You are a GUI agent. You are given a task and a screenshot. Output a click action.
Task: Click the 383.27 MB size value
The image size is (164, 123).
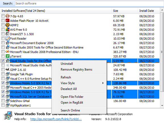(120, 52)
